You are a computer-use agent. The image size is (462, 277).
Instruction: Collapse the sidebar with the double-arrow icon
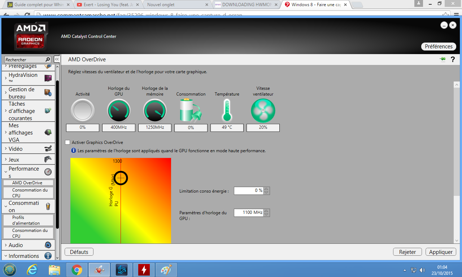tap(57, 59)
